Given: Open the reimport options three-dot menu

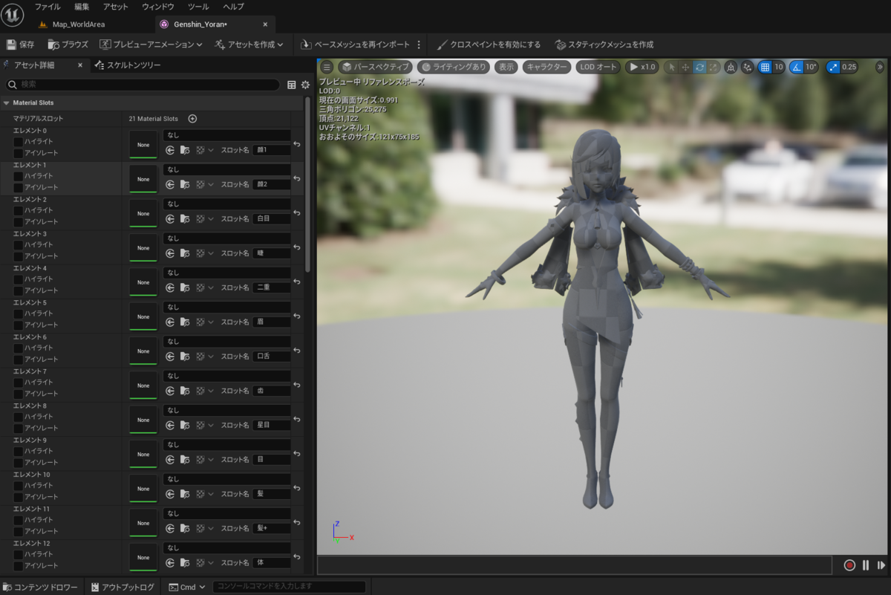Looking at the screenshot, I should pyautogui.click(x=419, y=45).
